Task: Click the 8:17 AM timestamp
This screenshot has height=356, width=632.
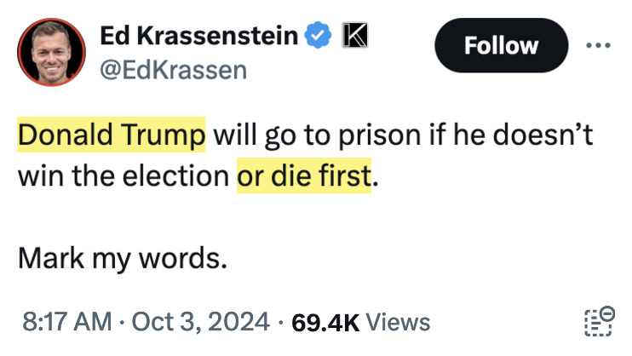Action: click(65, 322)
